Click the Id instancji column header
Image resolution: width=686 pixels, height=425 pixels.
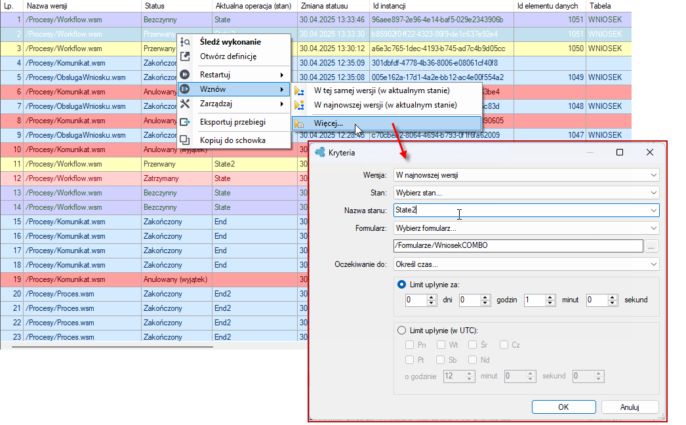coord(441,6)
